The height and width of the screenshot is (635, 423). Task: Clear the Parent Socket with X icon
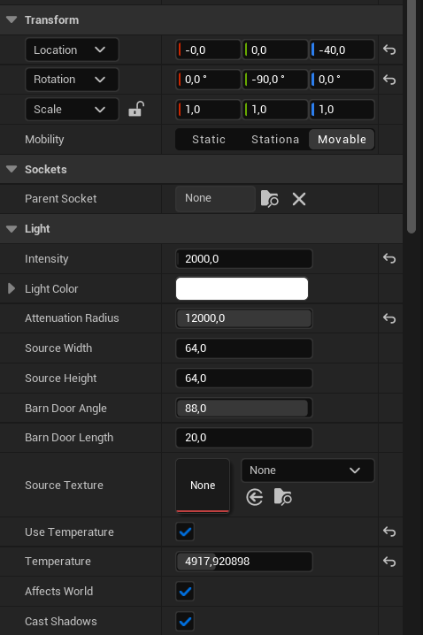click(299, 199)
